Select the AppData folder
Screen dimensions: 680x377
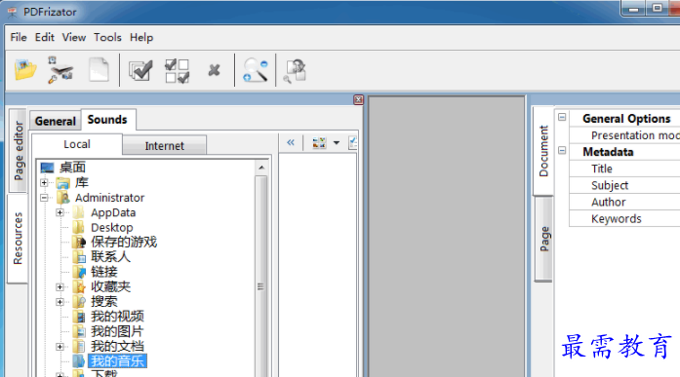pos(113,212)
